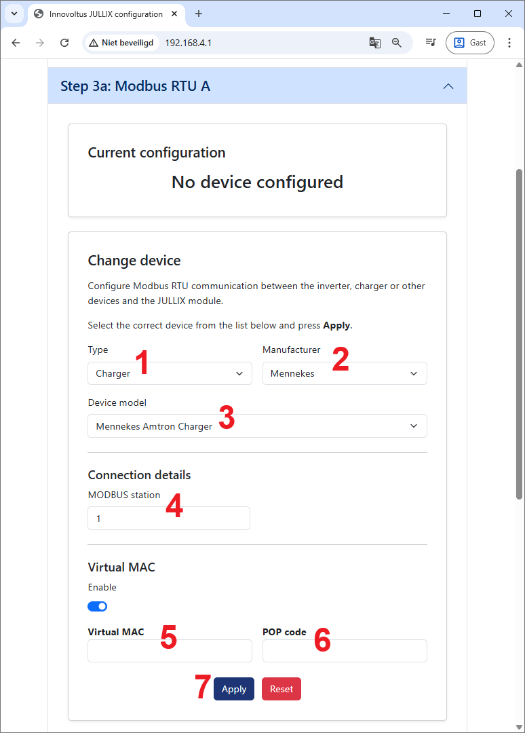Viewport: 525px width, 733px height.
Task: Click into the POP code field
Action: (345, 651)
